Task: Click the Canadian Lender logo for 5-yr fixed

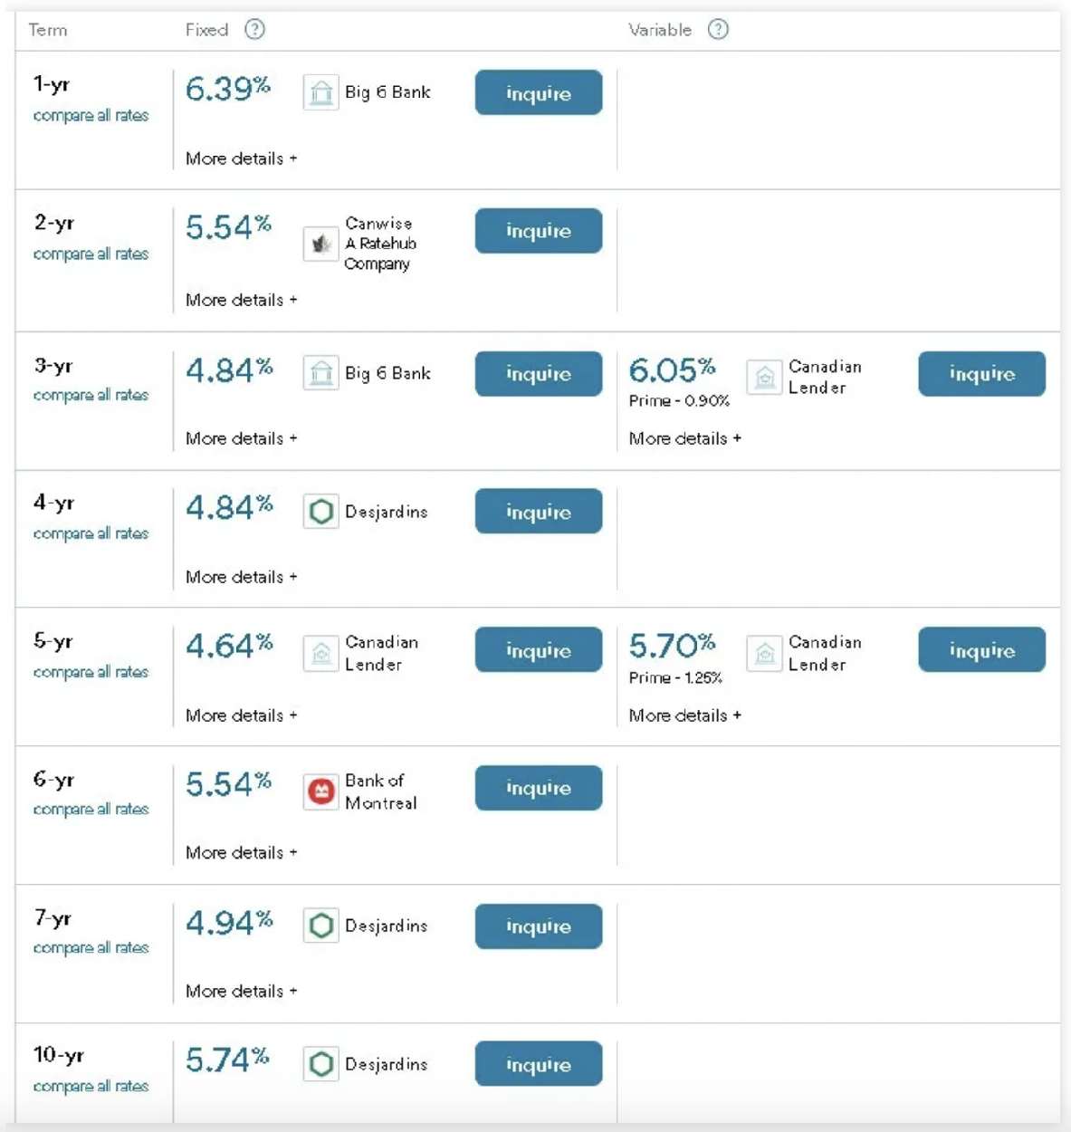Action: click(320, 653)
